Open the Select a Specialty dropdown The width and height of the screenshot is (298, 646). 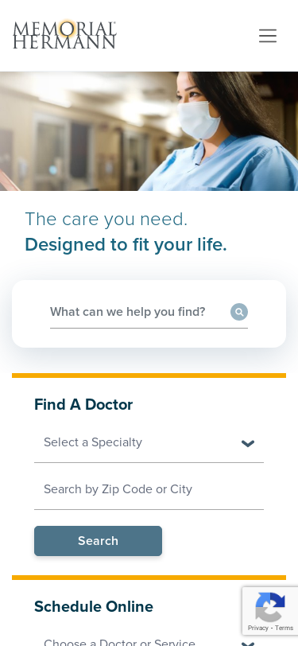click(149, 443)
